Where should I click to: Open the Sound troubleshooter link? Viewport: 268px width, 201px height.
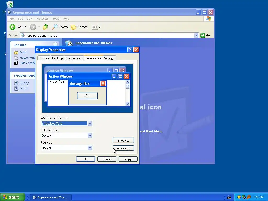24,88
